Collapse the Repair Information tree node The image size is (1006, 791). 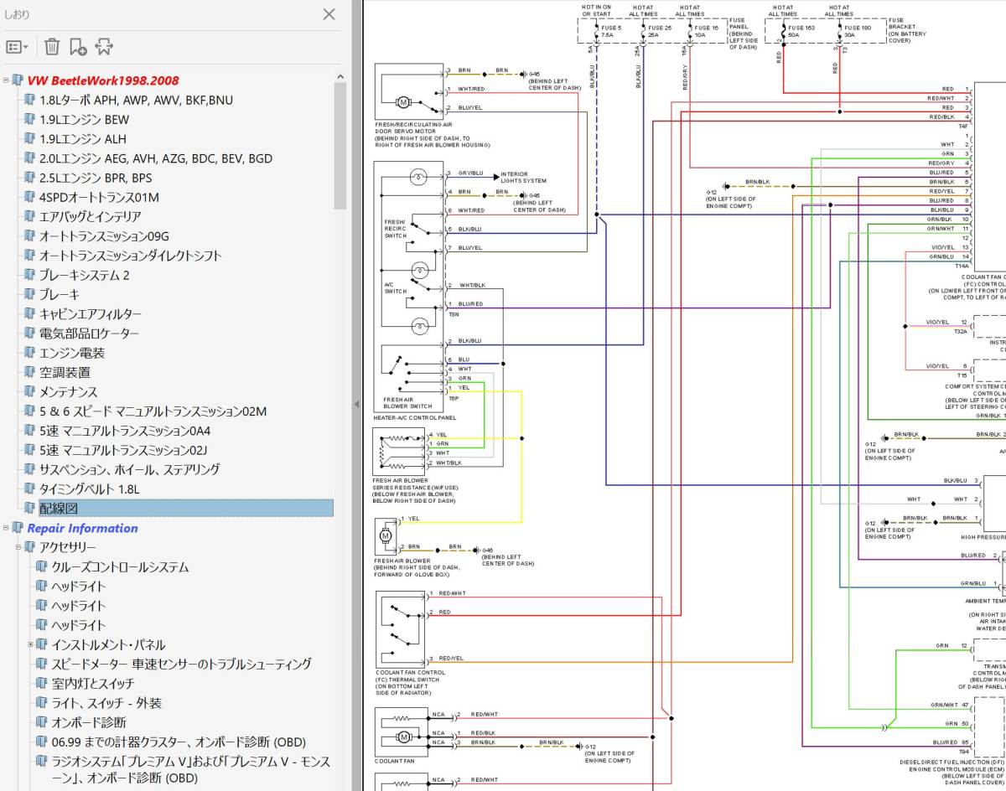click(x=6, y=528)
